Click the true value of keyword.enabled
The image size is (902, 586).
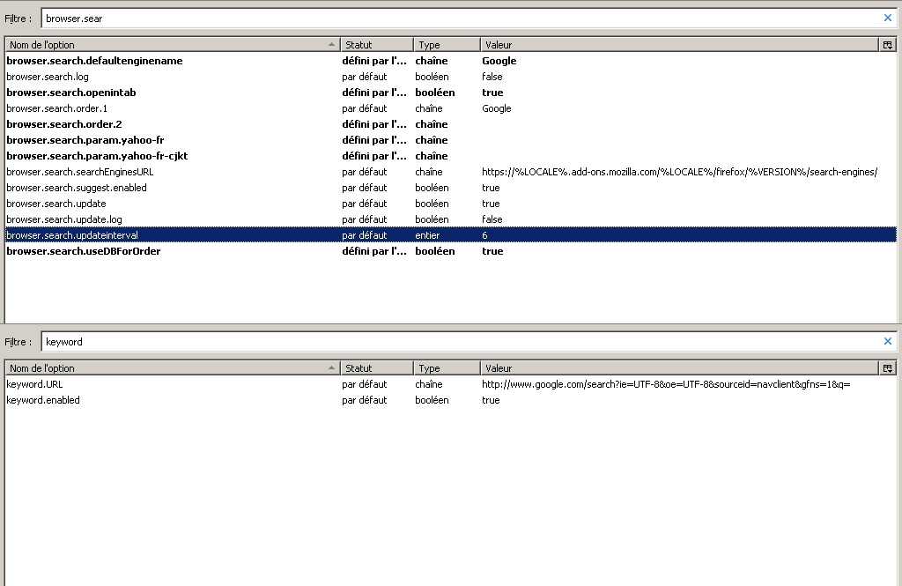(x=491, y=400)
